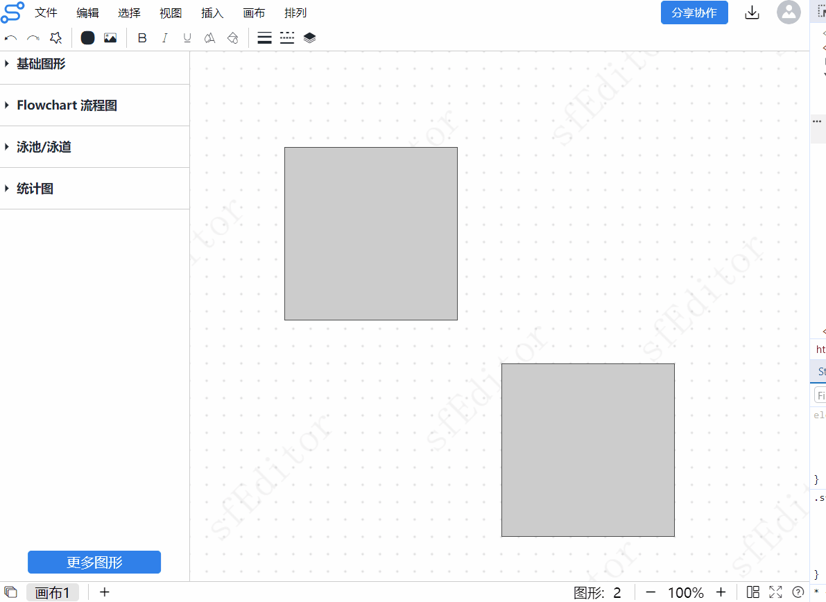Zoom in with the plus button

[721, 592]
